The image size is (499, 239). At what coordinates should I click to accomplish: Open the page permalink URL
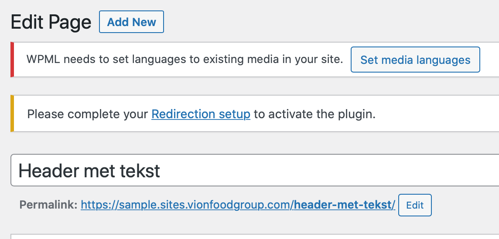click(x=238, y=205)
